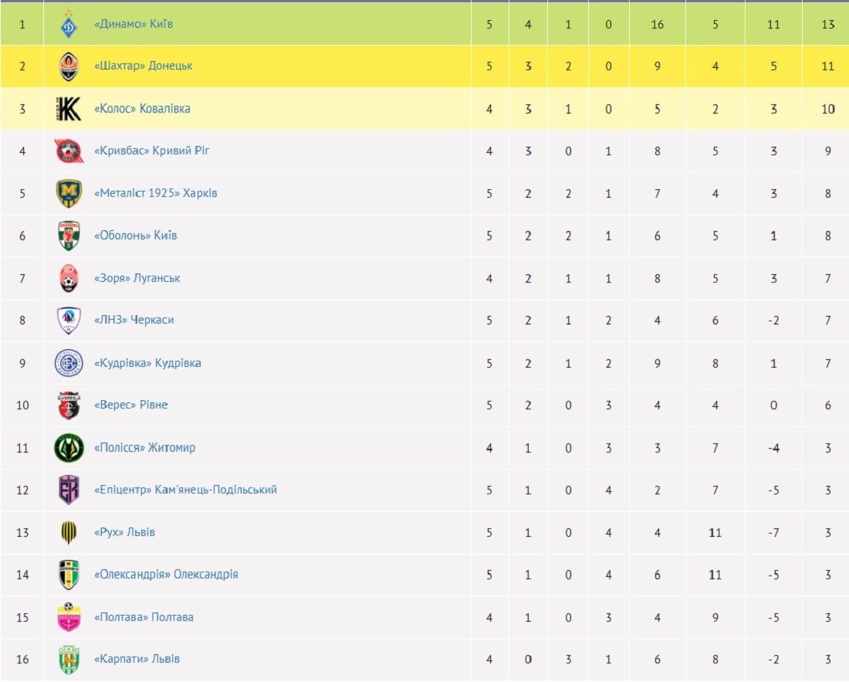
Task: Follow the «Олександрія» Олександрія link
Action: (166, 574)
